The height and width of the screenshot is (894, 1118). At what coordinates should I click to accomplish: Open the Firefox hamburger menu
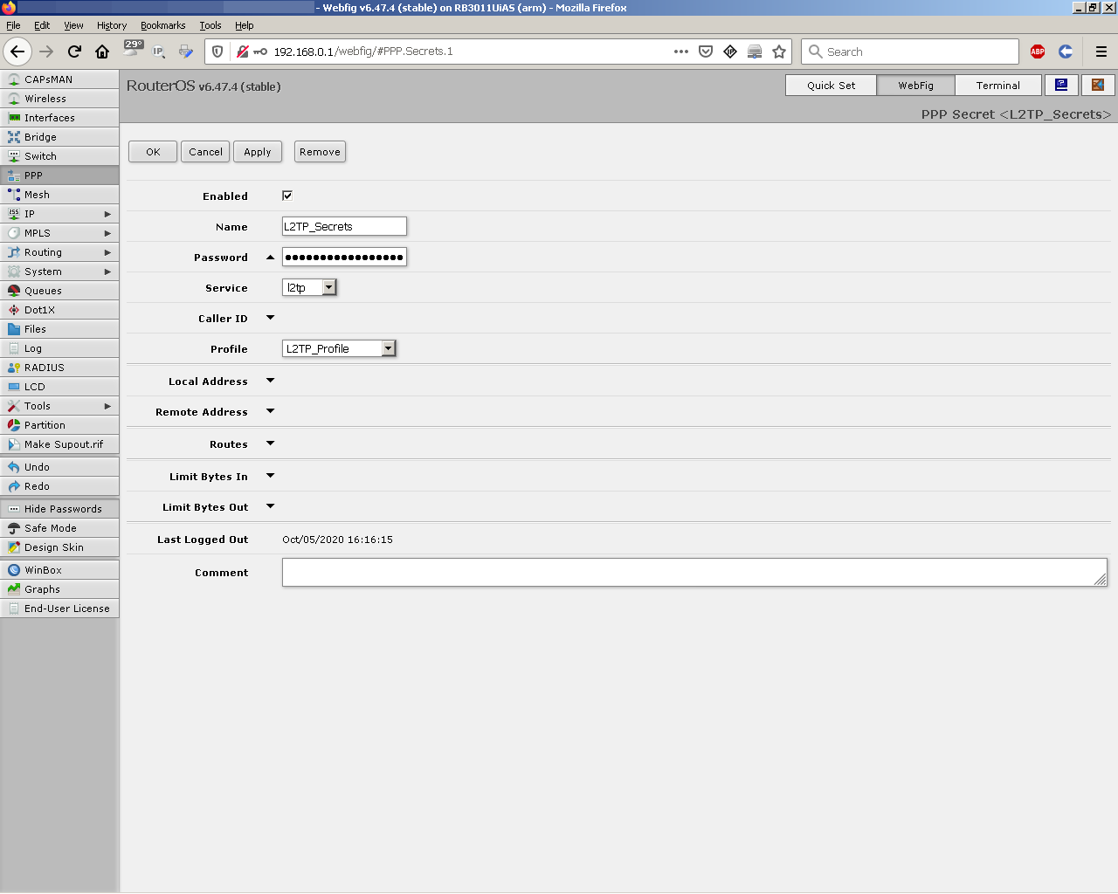click(x=1101, y=52)
